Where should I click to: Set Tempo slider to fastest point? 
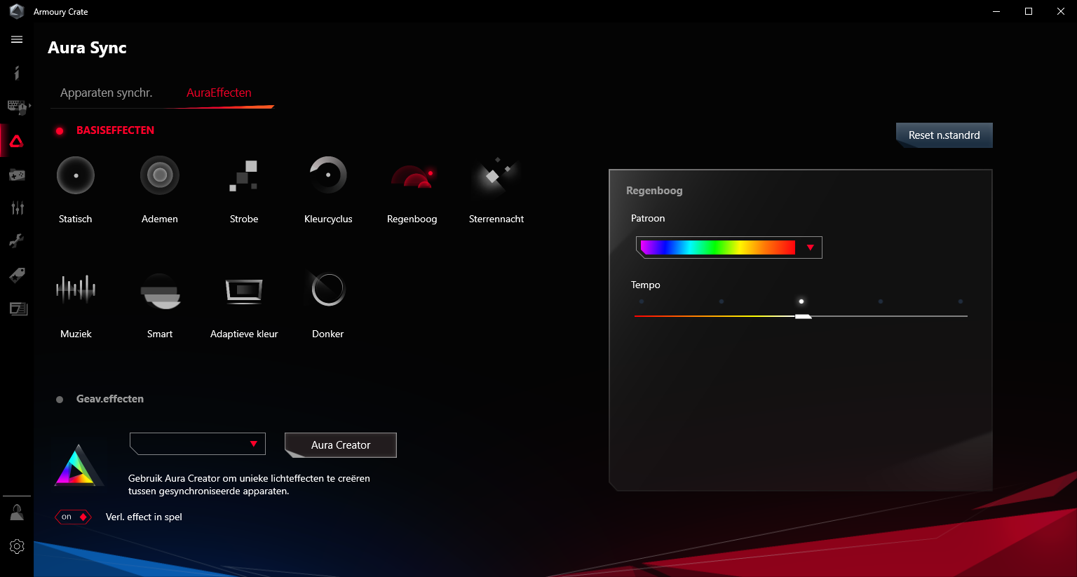(x=961, y=315)
